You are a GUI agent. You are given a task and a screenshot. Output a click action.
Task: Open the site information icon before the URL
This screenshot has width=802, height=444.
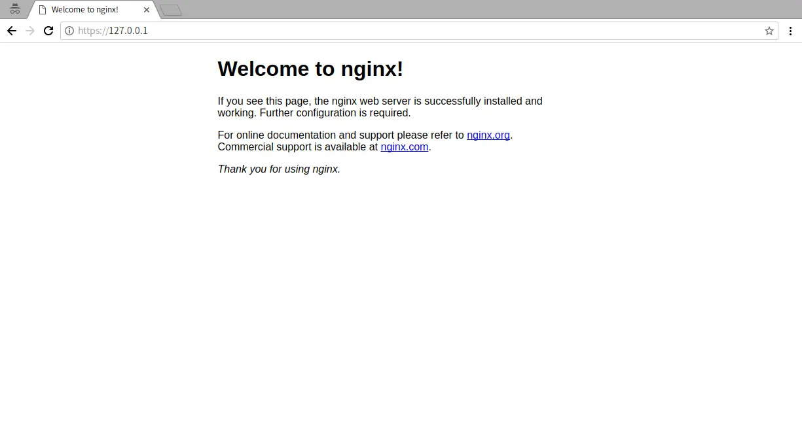click(69, 31)
